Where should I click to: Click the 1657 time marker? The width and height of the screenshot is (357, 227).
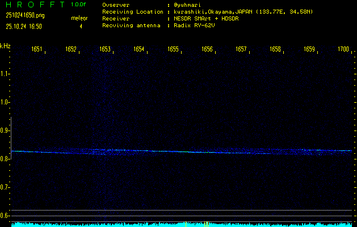[241, 49]
